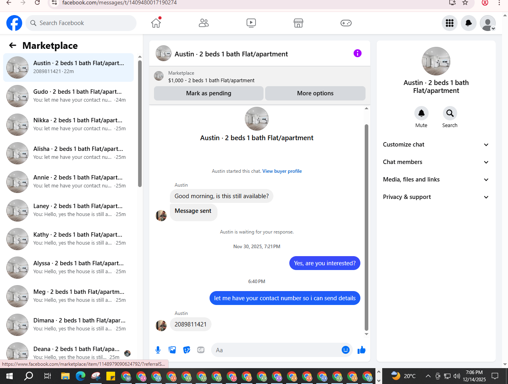Open the taskbar clock showing 7:06 PM
The image size is (508, 384).
tap(474, 376)
